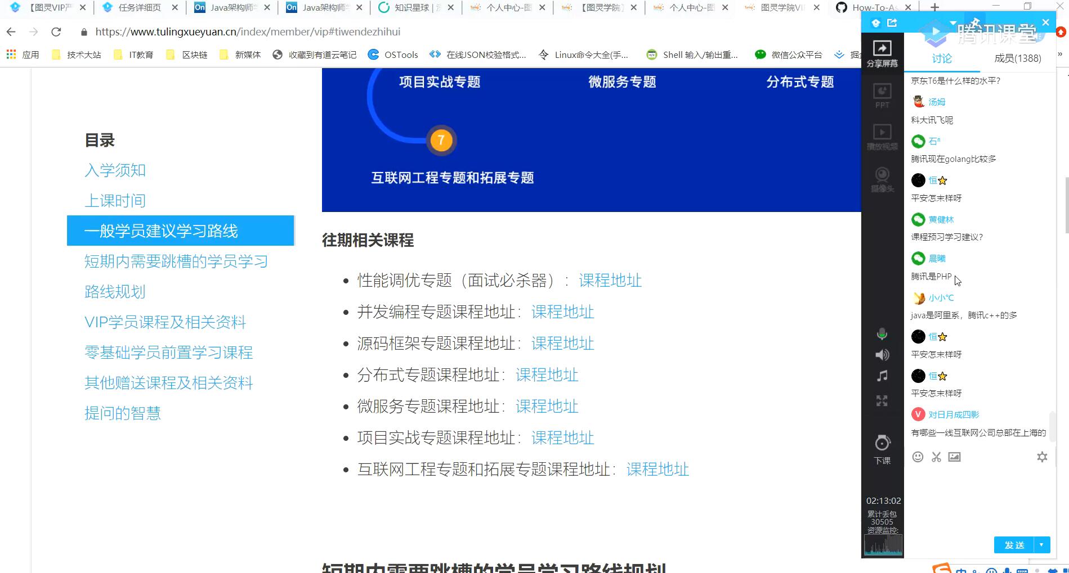1069x573 pixels.
Task: Click the Tencent Classroom logo icon in the header
Action: click(x=875, y=23)
